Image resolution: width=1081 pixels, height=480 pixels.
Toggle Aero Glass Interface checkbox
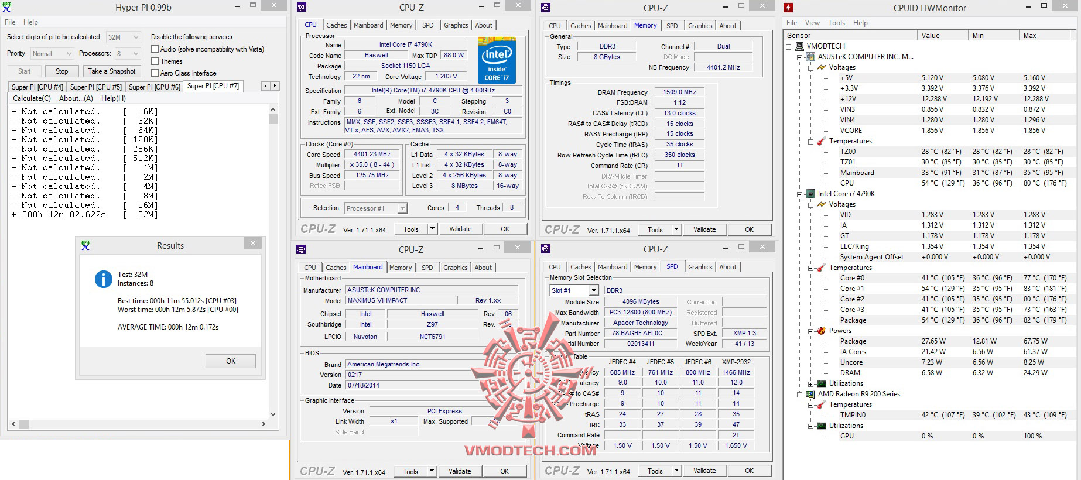pos(155,73)
